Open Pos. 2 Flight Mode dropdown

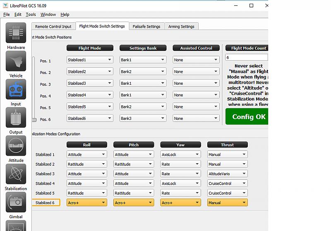tap(90, 71)
